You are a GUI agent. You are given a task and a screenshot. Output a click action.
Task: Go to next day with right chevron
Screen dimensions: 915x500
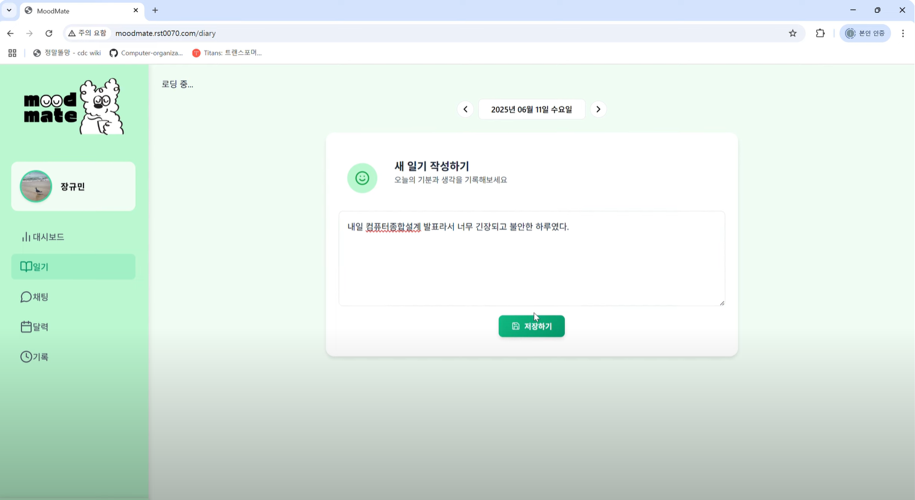pos(598,109)
